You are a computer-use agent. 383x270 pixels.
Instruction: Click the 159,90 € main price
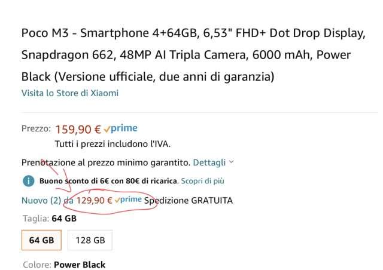tap(78, 129)
